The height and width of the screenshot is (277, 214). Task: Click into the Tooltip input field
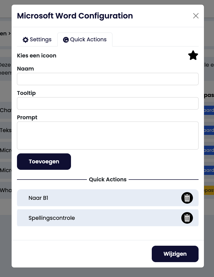click(x=108, y=103)
